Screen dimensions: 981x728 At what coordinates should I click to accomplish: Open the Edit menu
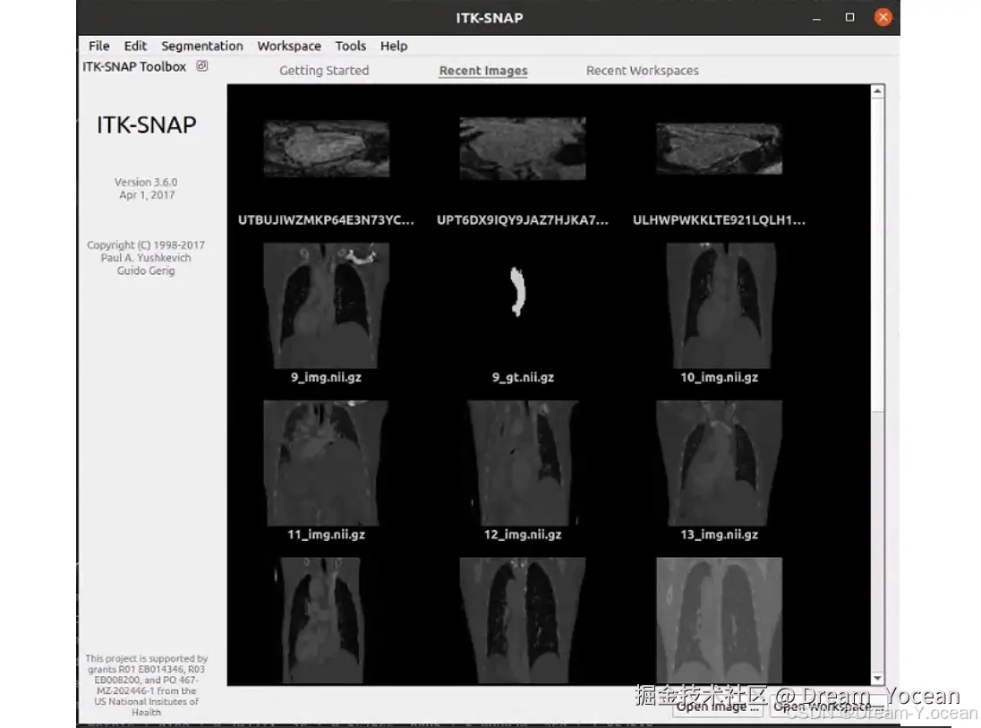pos(135,46)
